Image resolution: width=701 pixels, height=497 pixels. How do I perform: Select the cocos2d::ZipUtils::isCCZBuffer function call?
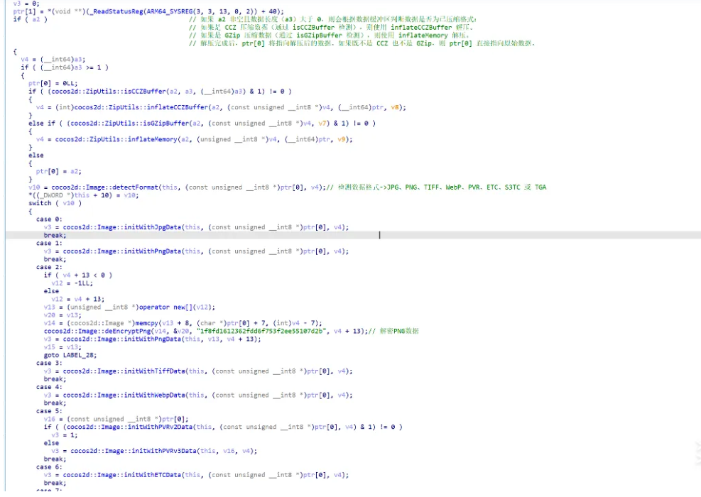tap(107, 92)
